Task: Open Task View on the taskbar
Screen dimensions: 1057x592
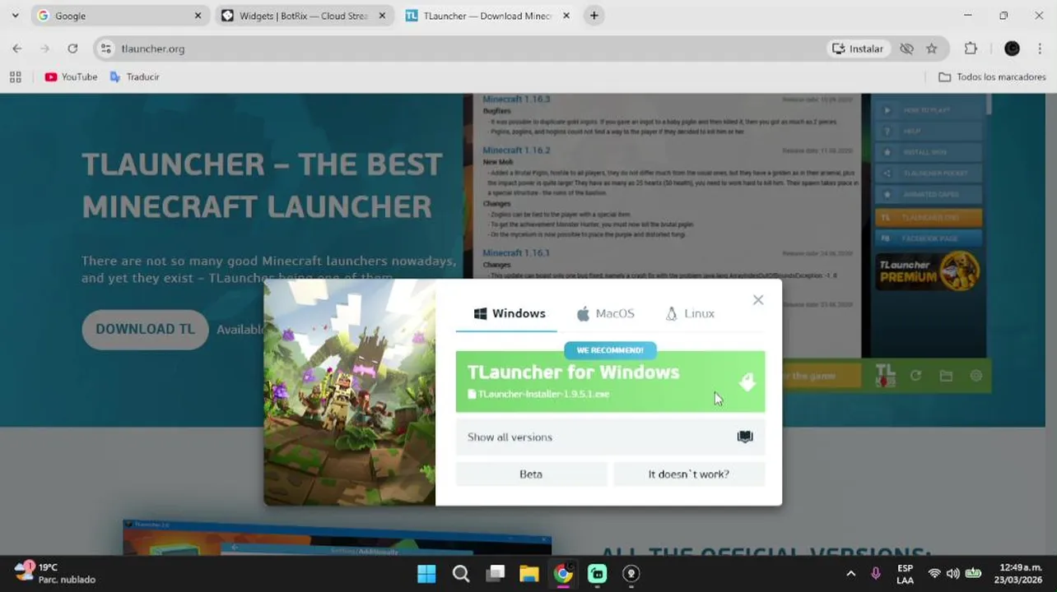Action: (495, 574)
